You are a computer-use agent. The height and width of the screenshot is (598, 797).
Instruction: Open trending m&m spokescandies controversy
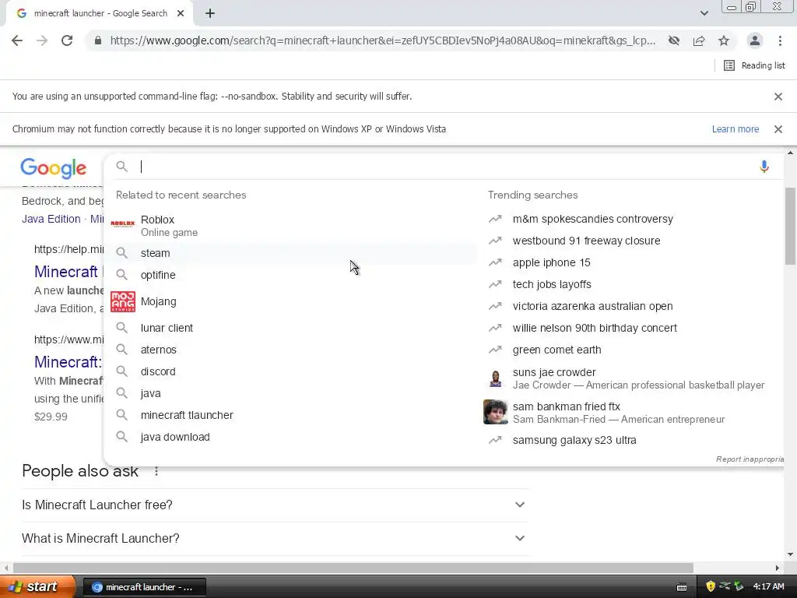coord(592,219)
